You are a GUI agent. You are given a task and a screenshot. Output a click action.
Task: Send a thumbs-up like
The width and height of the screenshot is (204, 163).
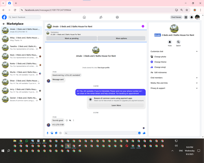click(144, 133)
